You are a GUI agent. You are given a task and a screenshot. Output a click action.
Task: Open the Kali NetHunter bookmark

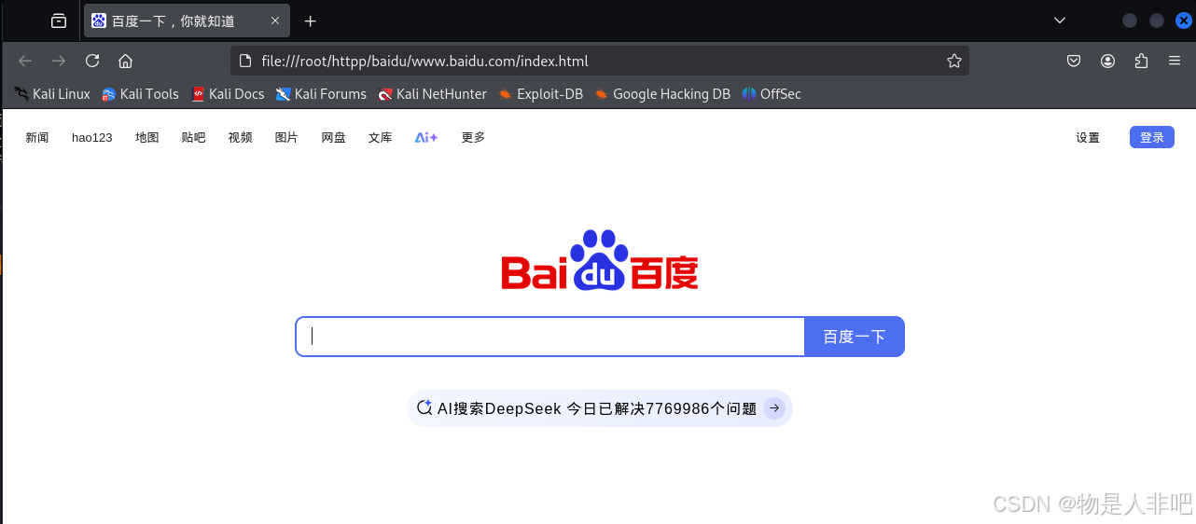432,93
